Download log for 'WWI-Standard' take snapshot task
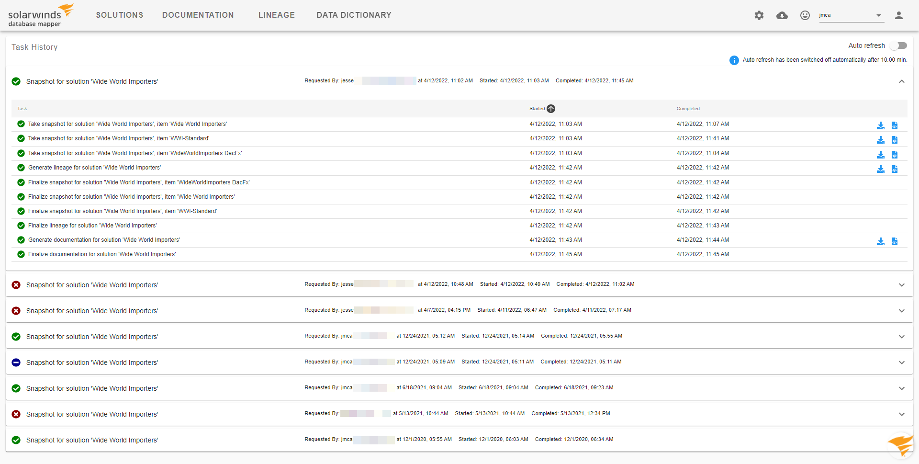Screen dimensions: 919x464 click(x=881, y=140)
